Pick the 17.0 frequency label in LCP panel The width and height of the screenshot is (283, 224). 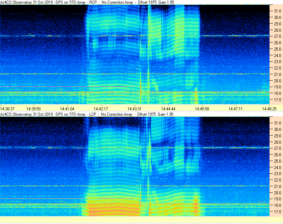pos(278,212)
